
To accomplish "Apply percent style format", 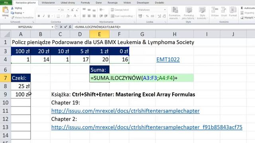I will click(147, 16).
